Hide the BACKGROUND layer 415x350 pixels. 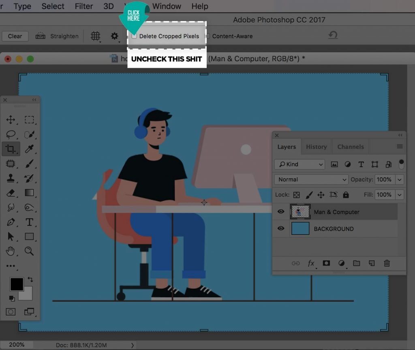(281, 228)
